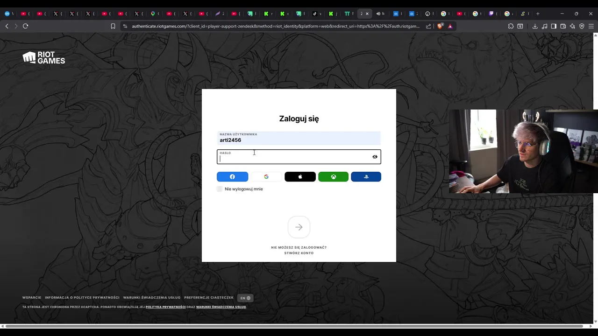Screen dimensions: 598x336
Task: Sign in with the Facebook button
Action: pos(232,177)
